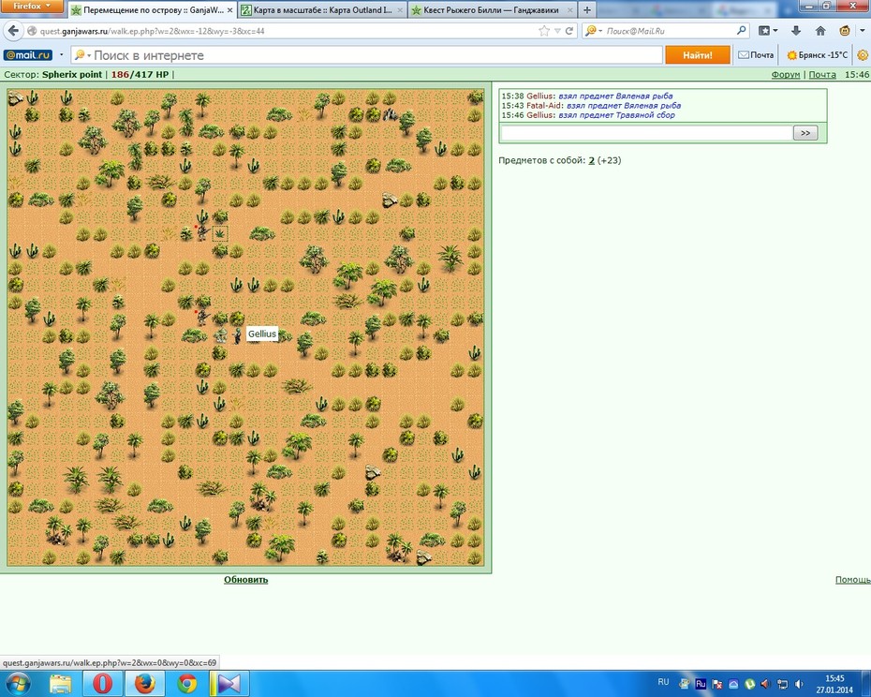Open the Почта link in the game header

[822, 75]
